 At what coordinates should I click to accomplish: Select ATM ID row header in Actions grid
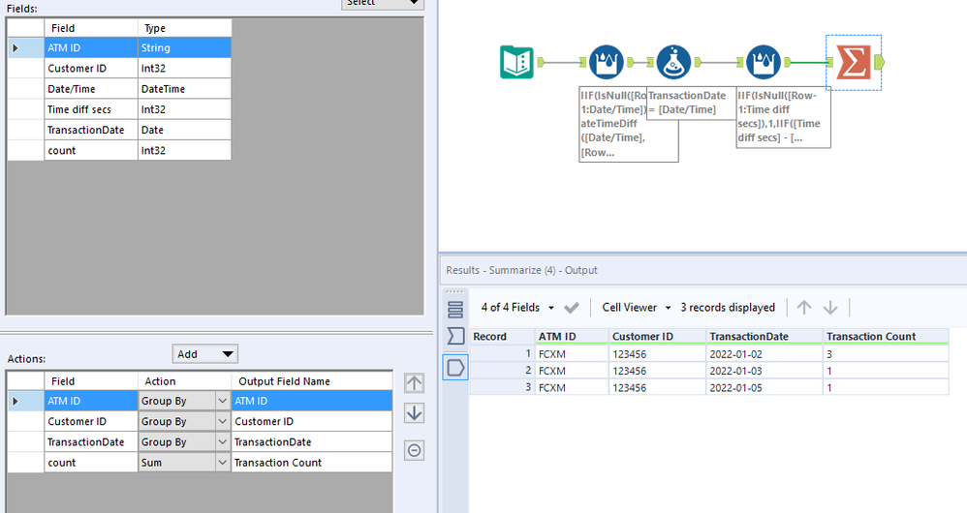pos(26,401)
